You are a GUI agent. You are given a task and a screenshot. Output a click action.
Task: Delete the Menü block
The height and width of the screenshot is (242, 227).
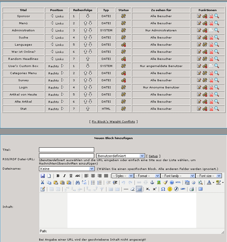tap(211, 23)
